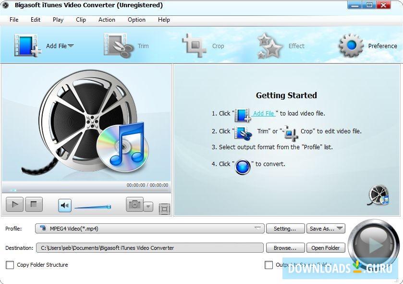This screenshot has height=284, width=403.
Task: Click the Crop icon in step 2
Action: pos(291,133)
